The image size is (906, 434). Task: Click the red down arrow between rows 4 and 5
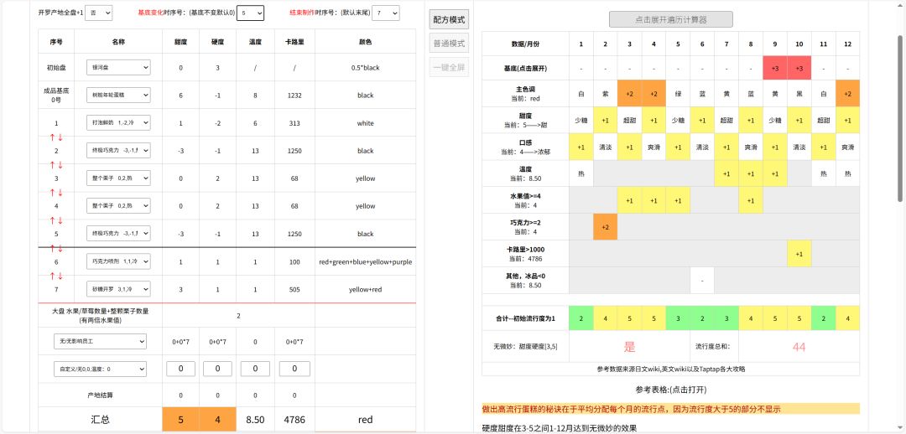point(60,220)
